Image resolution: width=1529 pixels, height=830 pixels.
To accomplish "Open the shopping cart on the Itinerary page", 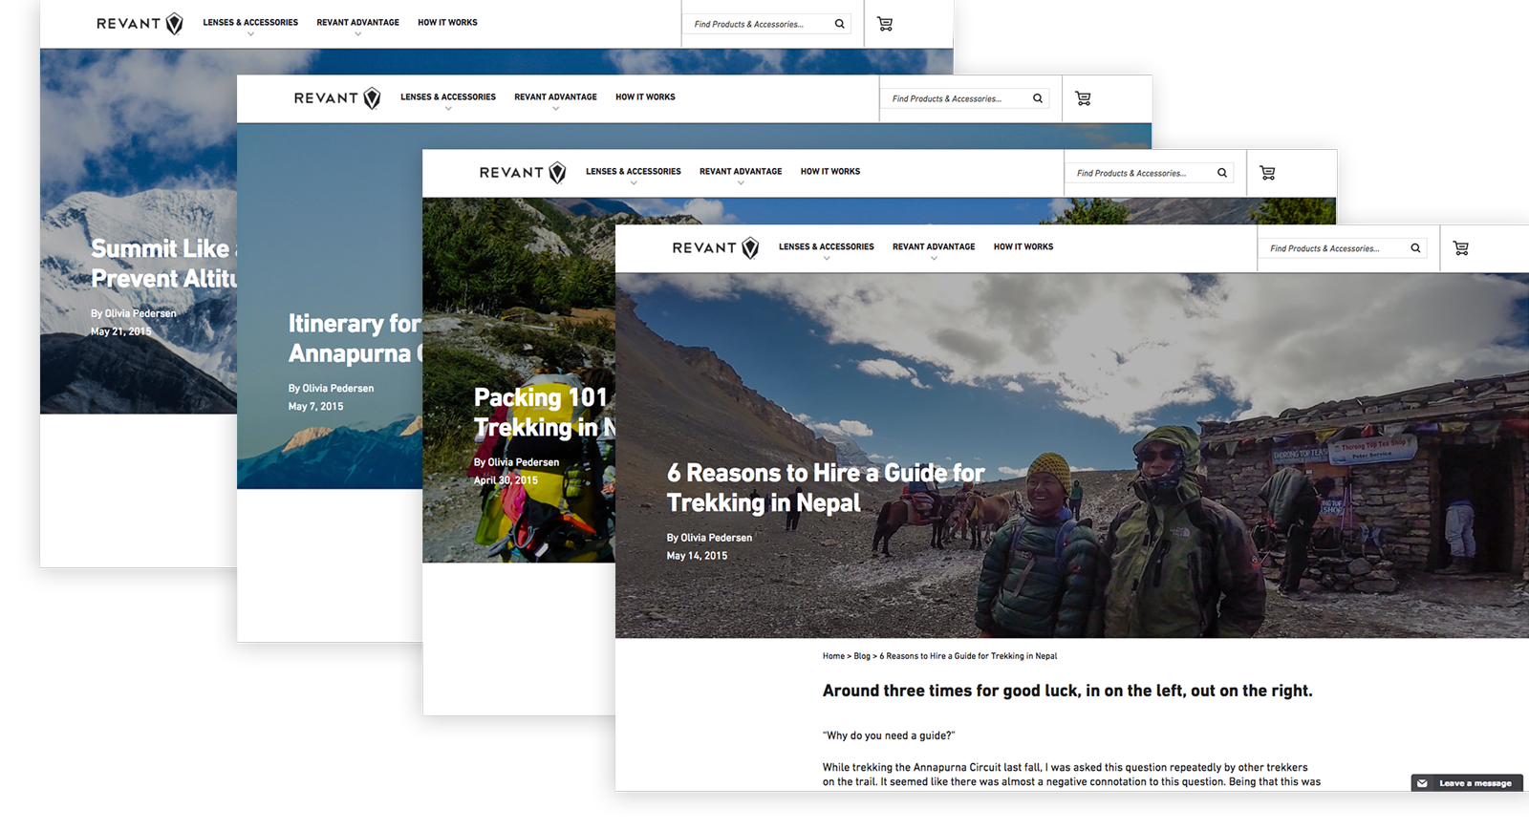I will coord(1083,98).
